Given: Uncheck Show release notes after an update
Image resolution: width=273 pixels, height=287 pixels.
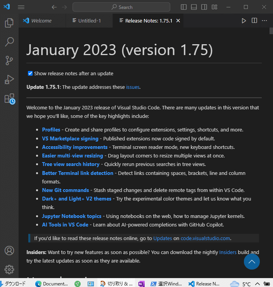Looking at the screenshot, I should (30, 73).
